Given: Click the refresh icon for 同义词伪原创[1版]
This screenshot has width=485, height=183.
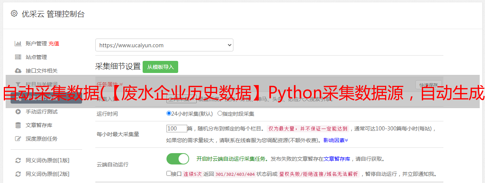Looking at the screenshot, I should [x=18, y=160].
